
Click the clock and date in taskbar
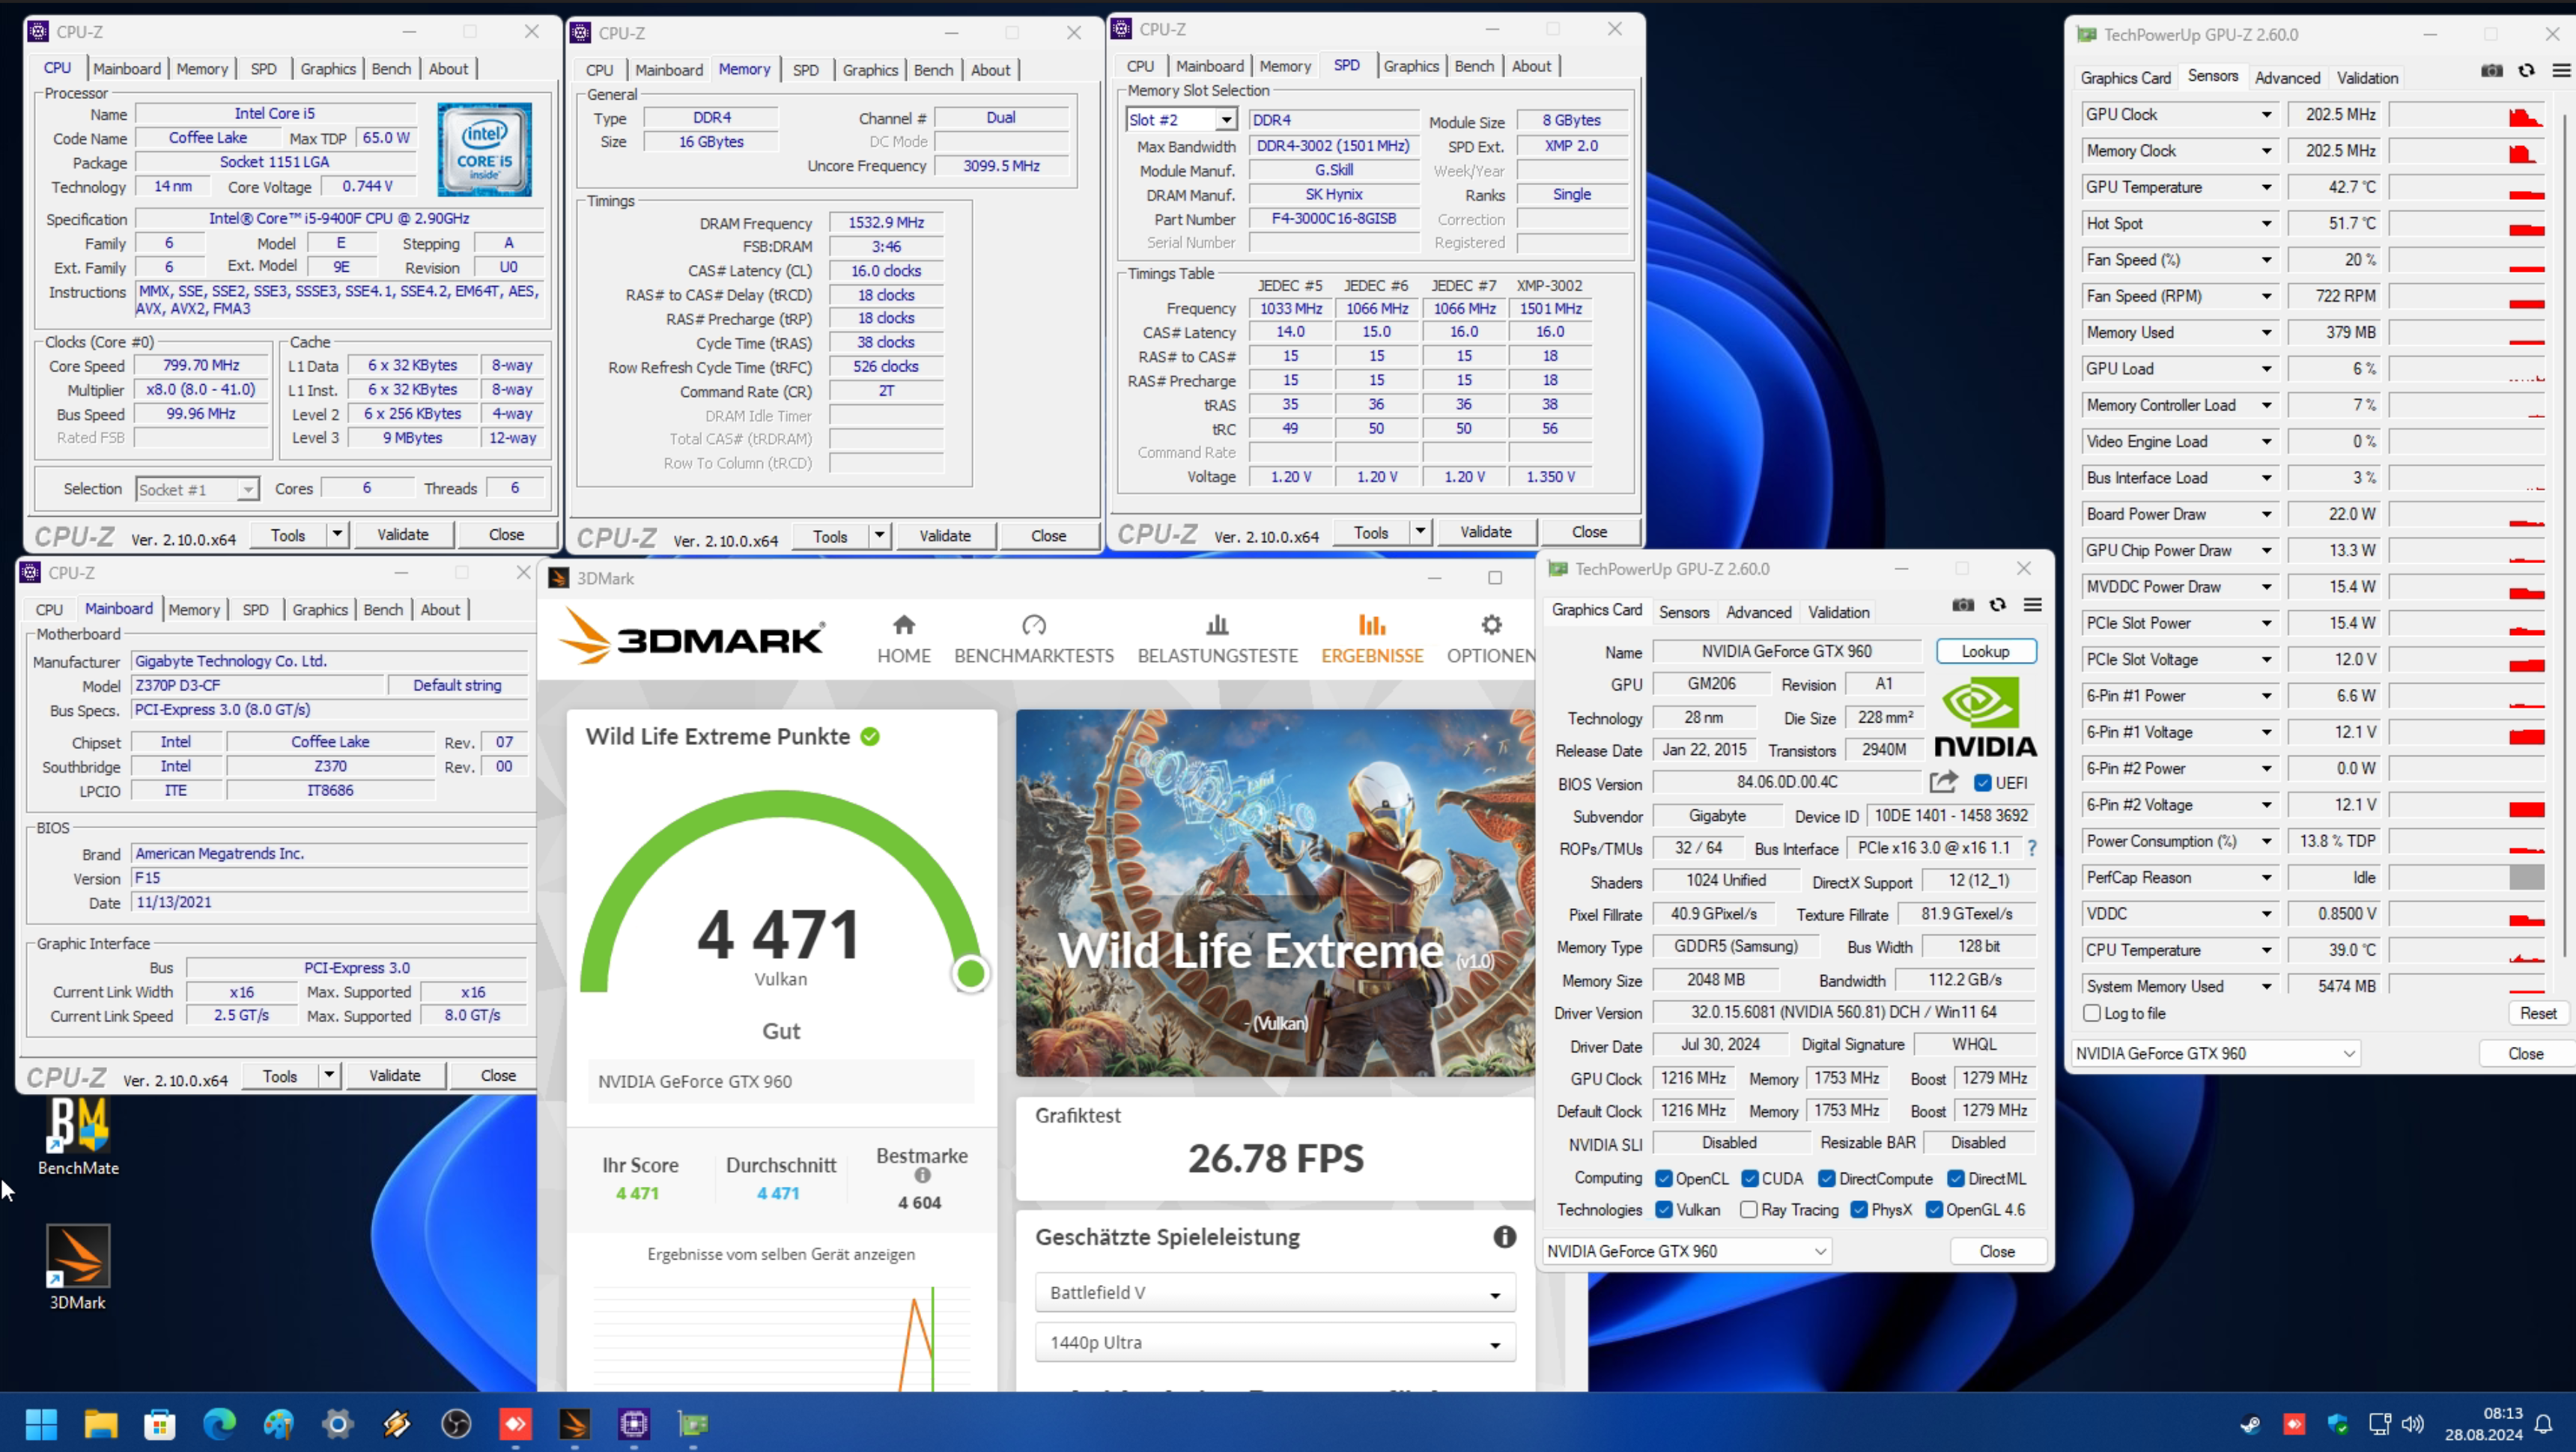[2483, 1424]
